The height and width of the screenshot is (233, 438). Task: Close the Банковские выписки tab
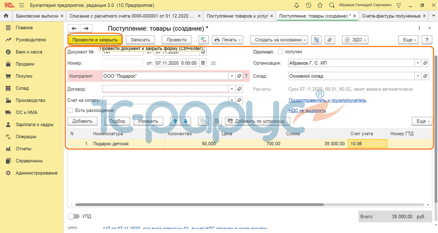click(x=62, y=16)
